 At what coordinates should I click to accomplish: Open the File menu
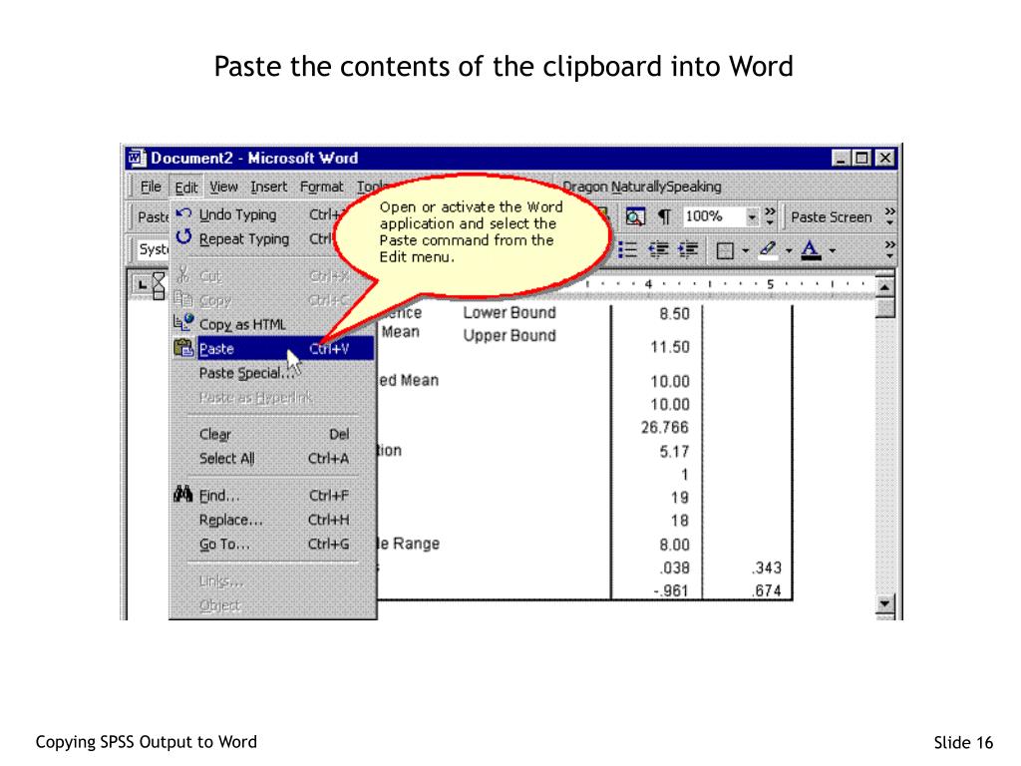tap(151, 187)
